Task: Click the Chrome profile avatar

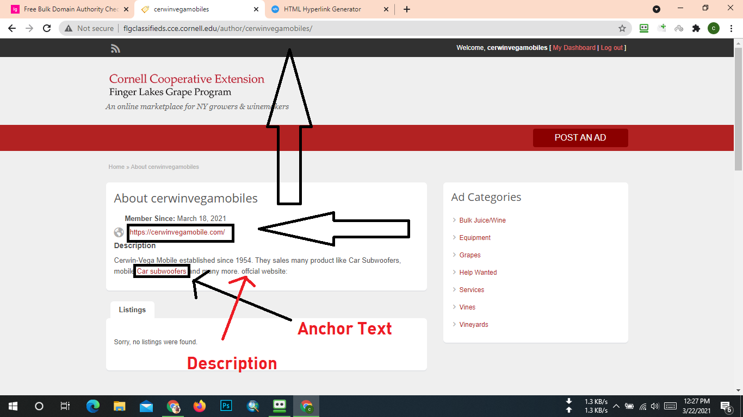Action: point(713,28)
